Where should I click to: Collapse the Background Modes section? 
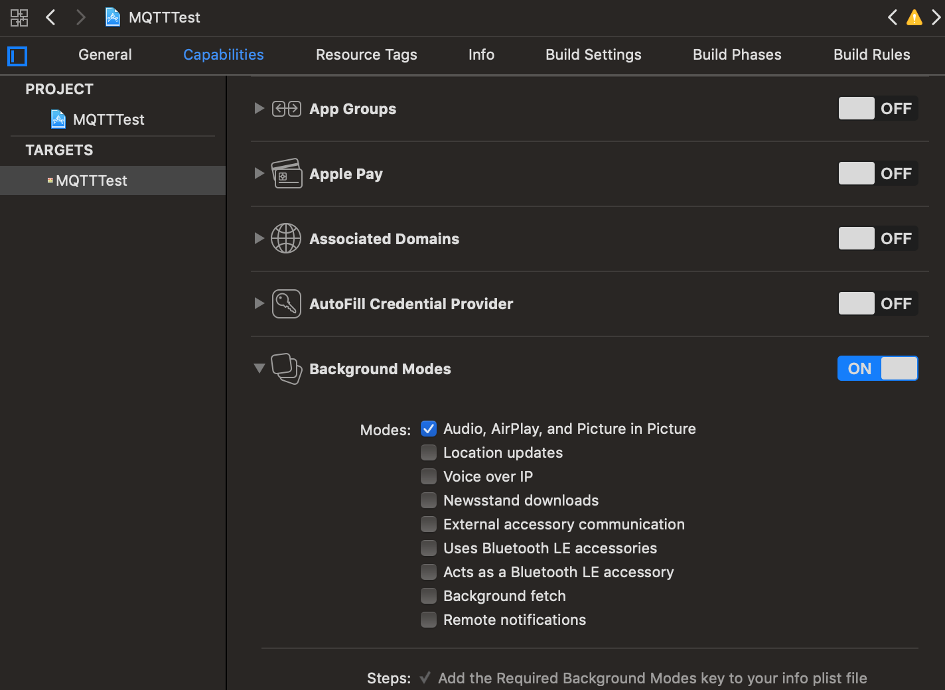pos(259,368)
